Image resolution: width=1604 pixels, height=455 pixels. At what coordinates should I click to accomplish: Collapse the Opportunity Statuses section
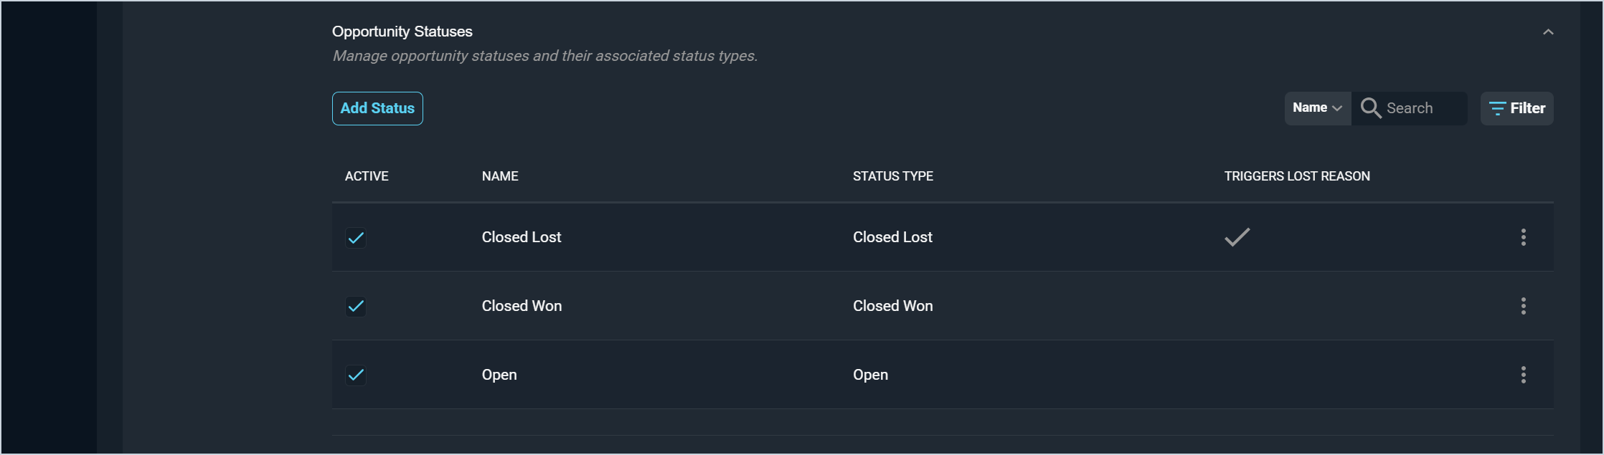1548,32
